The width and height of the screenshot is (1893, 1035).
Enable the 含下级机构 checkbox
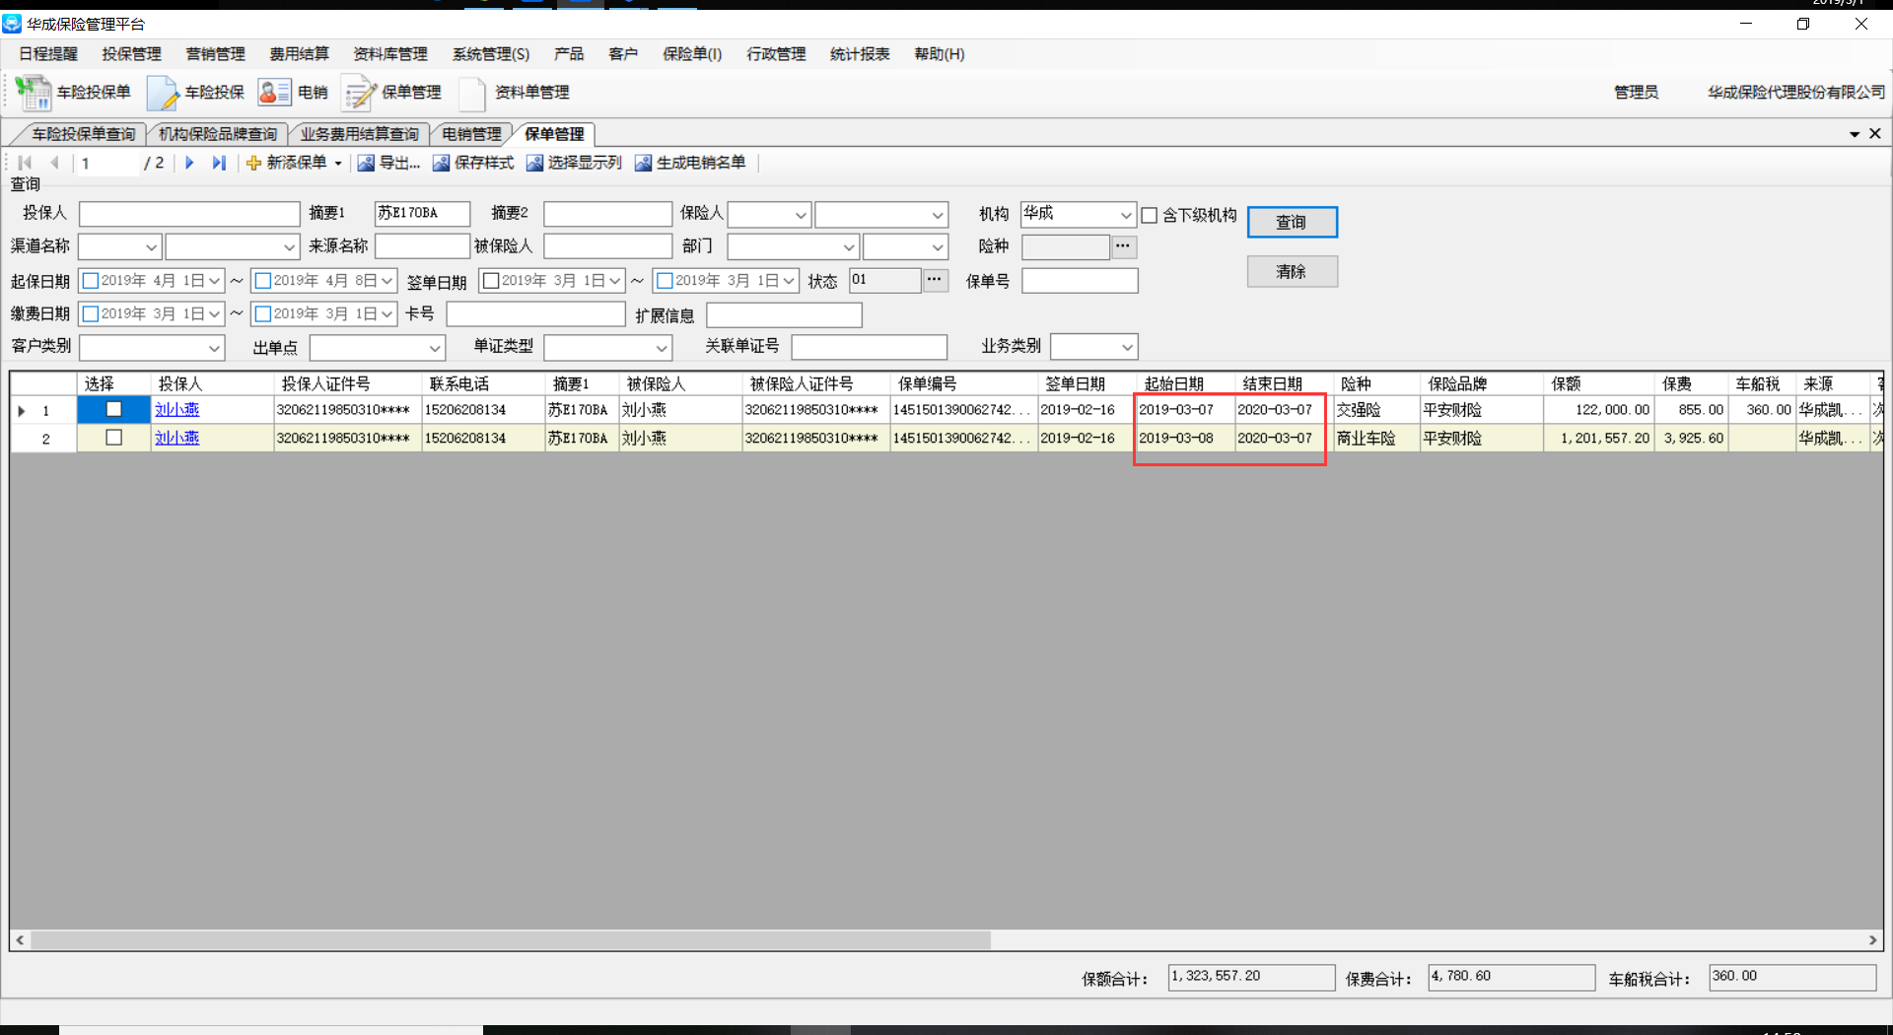[1150, 215]
